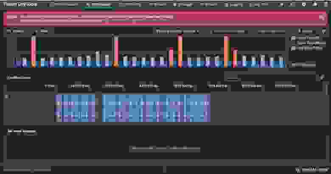The width and height of the screenshot is (331, 174).
Task: Select the leftmost tall pink spike in graph
Action: (x=34, y=51)
